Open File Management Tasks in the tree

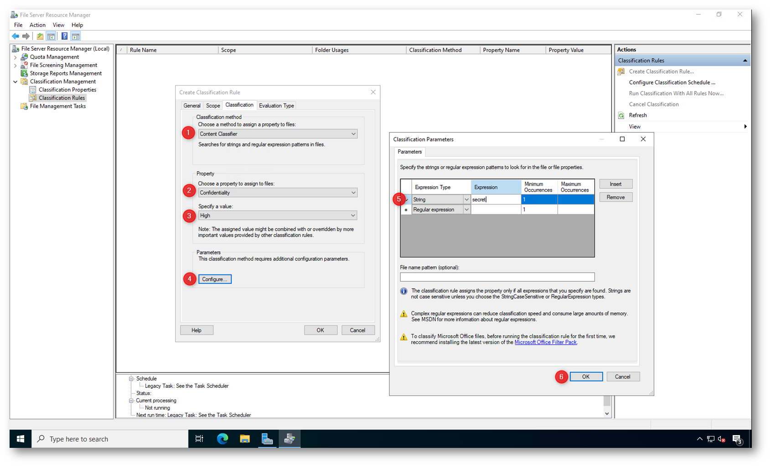click(57, 106)
